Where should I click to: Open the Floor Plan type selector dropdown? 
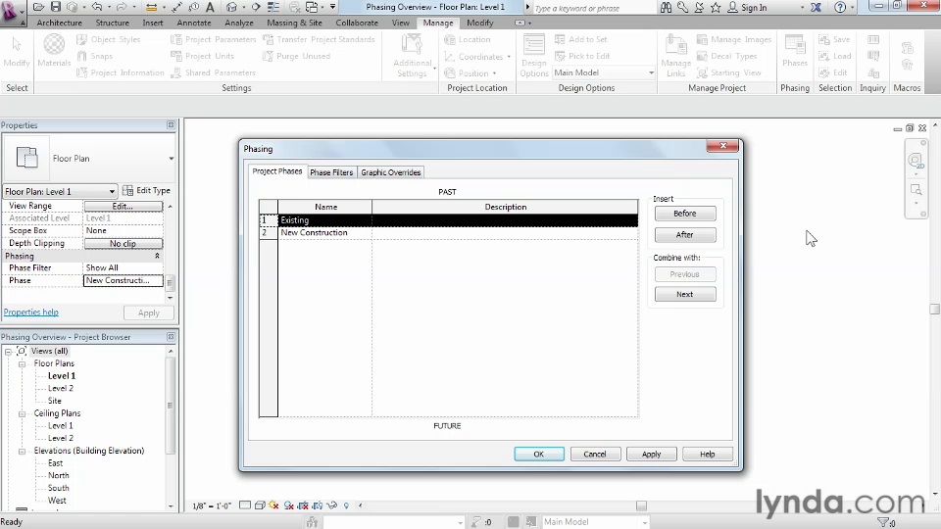(x=171, y=159)
